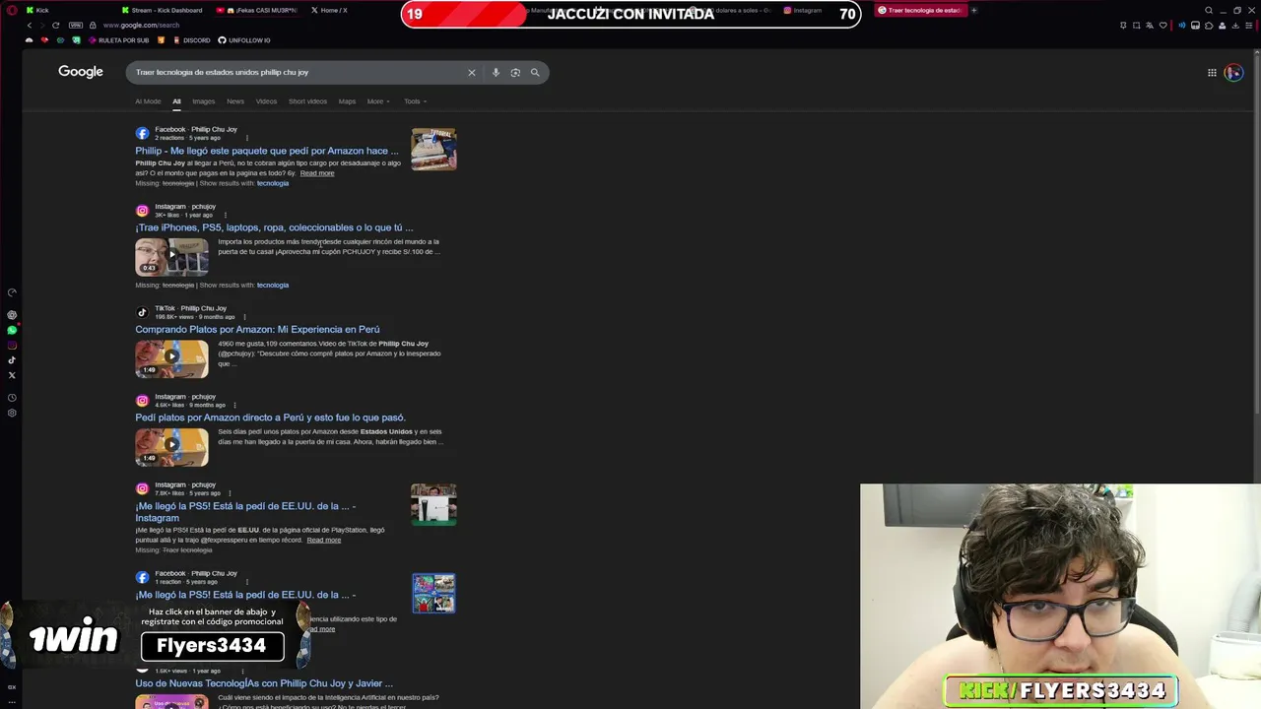Open the Google account avatar
The image size is (1261, 709).
pos(1232,73)
